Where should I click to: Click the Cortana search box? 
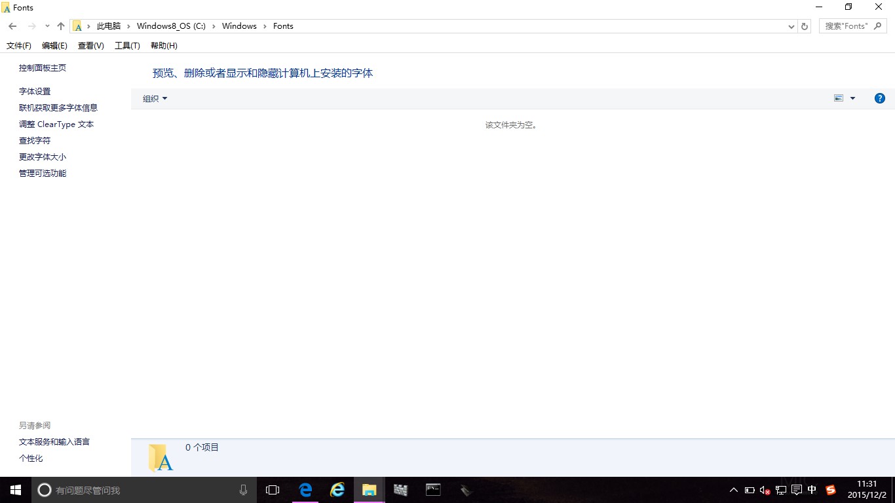(x=144, y=490)
